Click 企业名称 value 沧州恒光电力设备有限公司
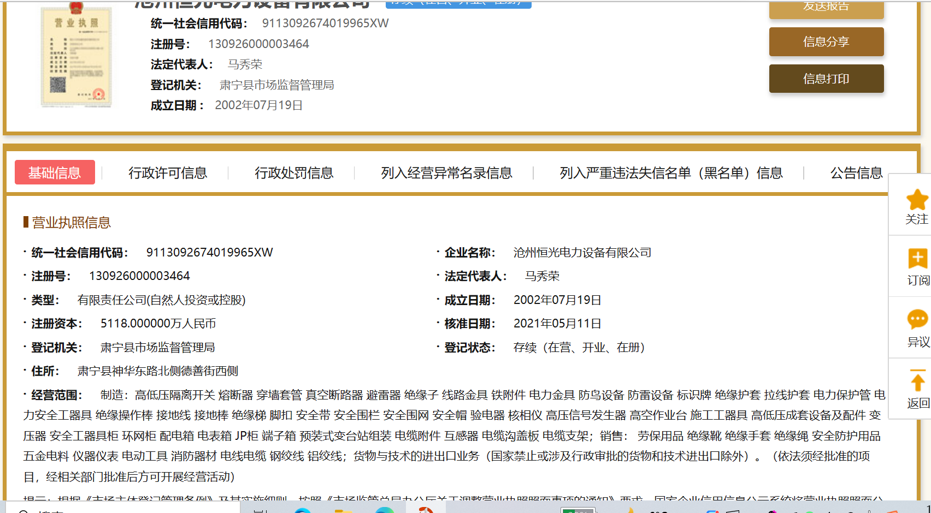Image resolution: width=931 pixels, height=513 pixels. 582,253
